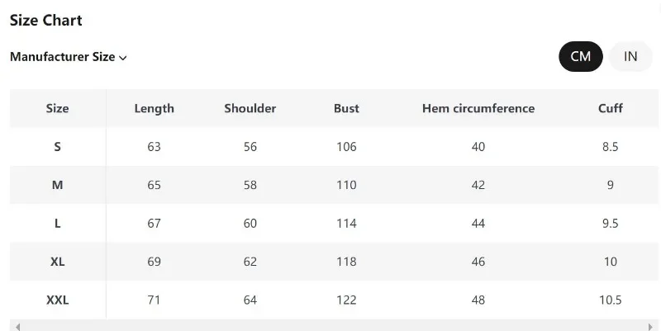Switch size units to IN
661x331 pixels.
[630, 56]
